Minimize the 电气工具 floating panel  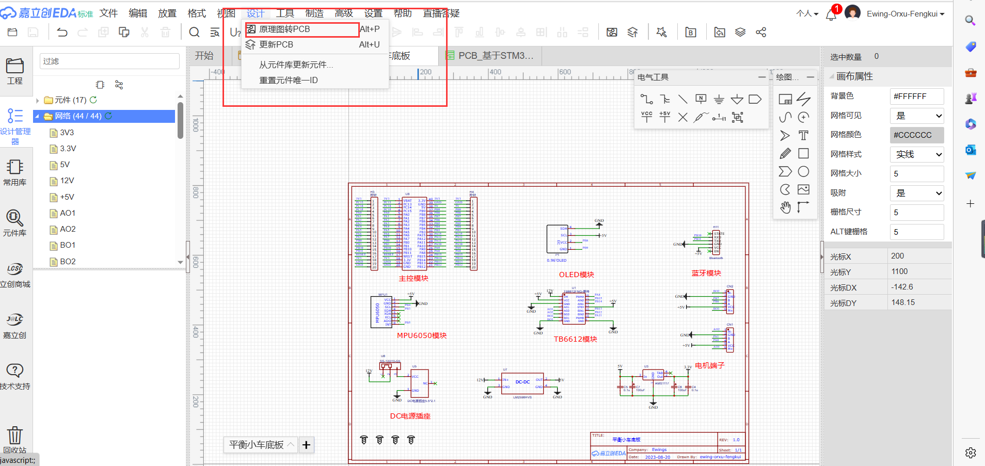(761, 77)
